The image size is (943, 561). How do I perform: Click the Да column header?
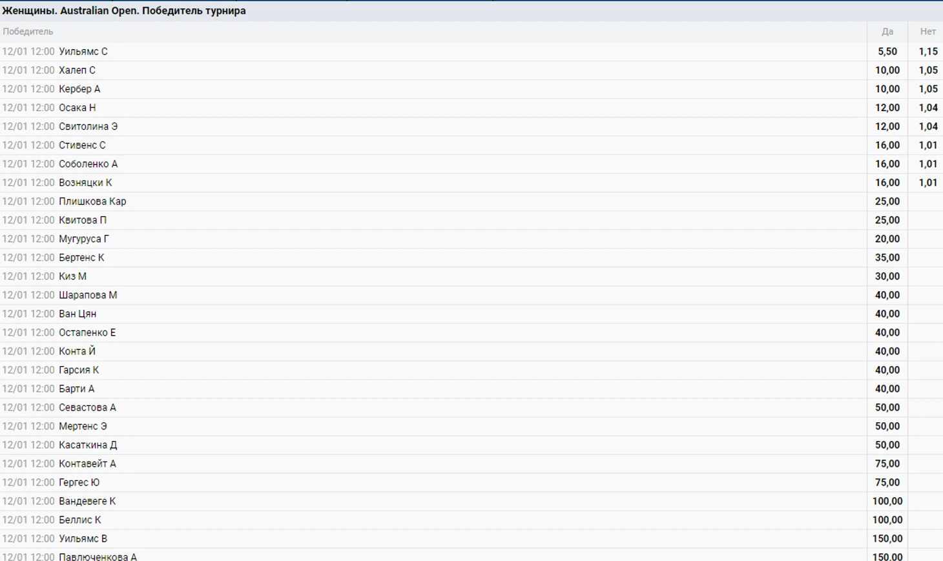[x=887, y=32]
